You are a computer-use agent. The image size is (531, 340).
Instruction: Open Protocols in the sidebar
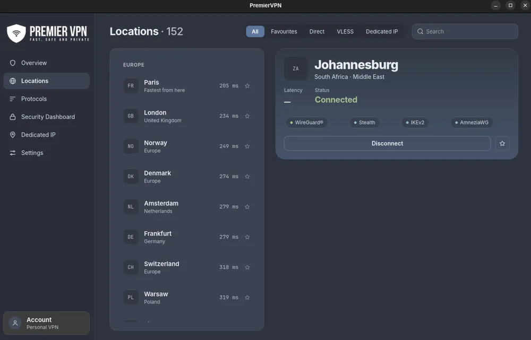pos(46,99)
